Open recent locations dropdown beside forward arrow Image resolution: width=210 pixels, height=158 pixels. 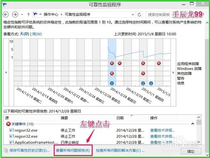22,14
